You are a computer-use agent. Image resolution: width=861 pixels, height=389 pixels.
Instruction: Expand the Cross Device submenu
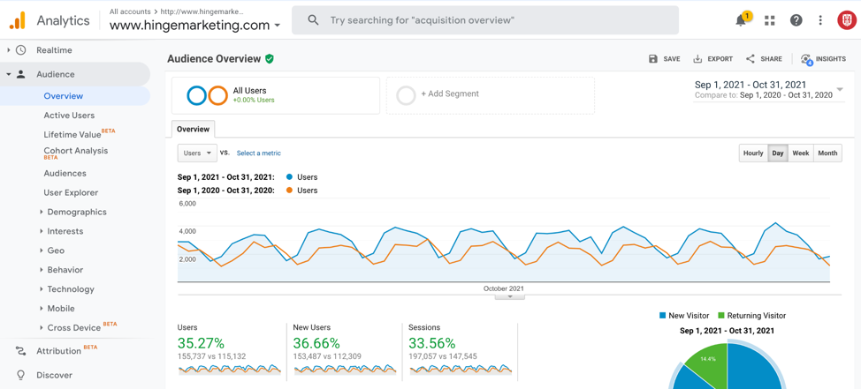click(x=42, y=327)
